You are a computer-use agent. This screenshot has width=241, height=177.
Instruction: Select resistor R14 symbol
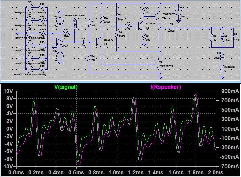(x=43, y=33)
